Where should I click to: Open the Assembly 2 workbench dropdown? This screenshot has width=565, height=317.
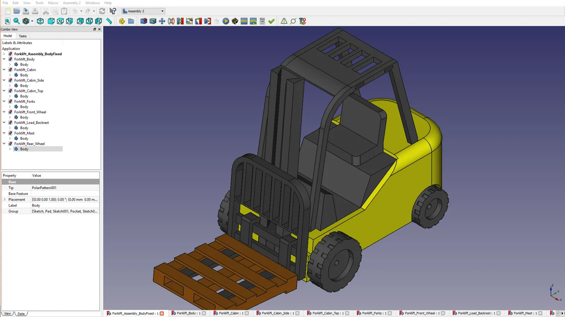tap(143, 11)
